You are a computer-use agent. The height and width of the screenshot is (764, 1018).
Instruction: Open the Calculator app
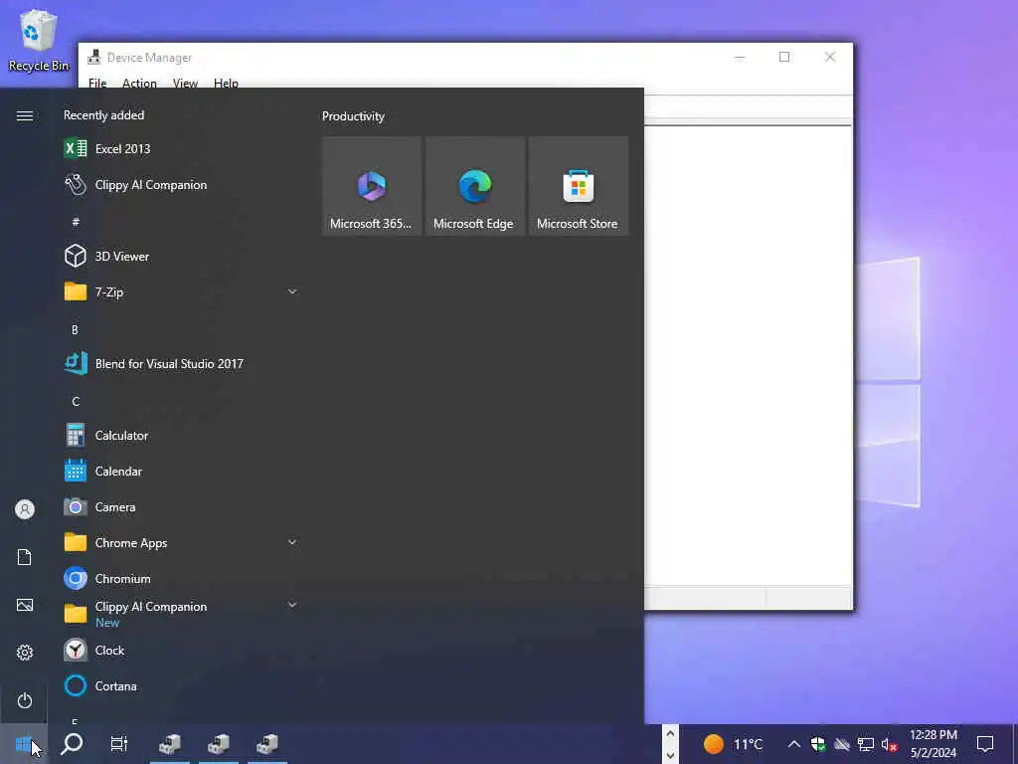(181, 436)
